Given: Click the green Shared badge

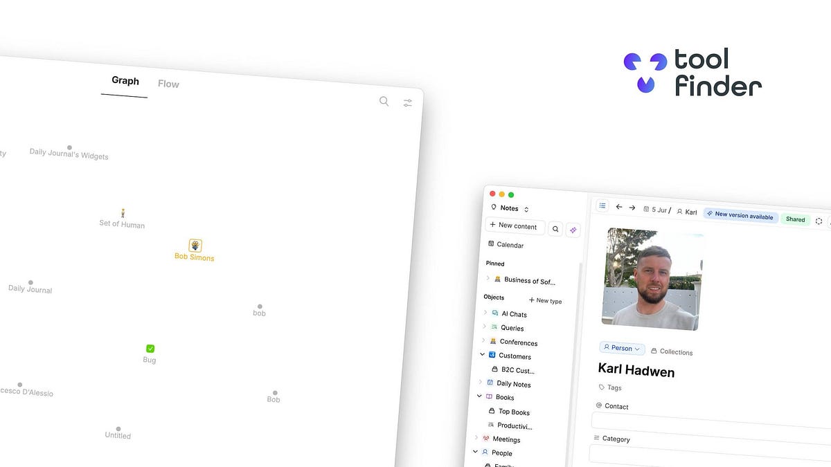Looking at the screenshot, I should 795,219.
